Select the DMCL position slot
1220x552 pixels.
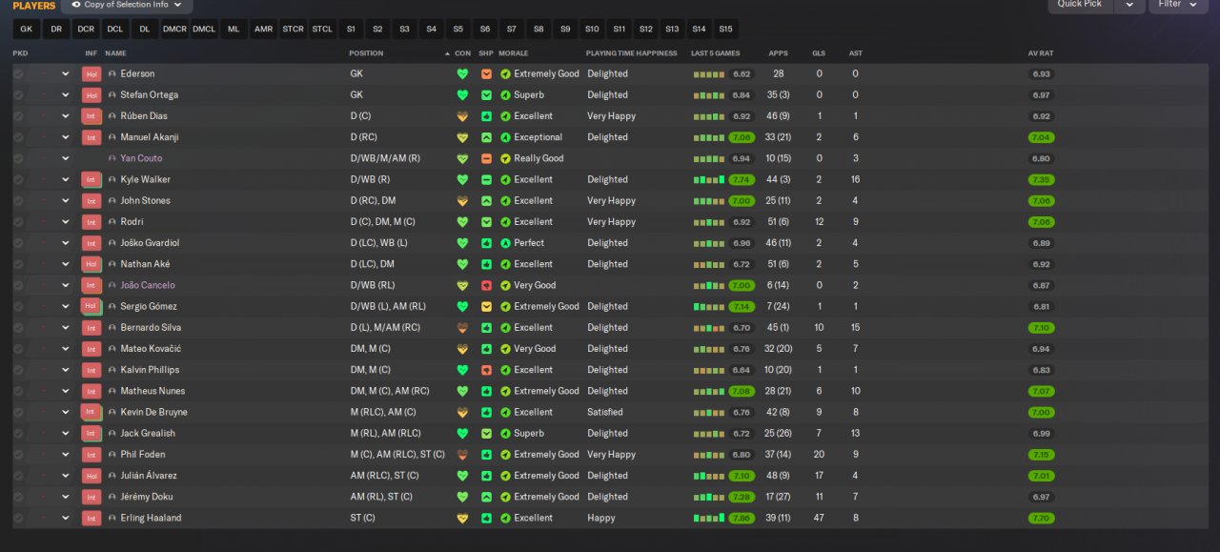pos(204,29)
